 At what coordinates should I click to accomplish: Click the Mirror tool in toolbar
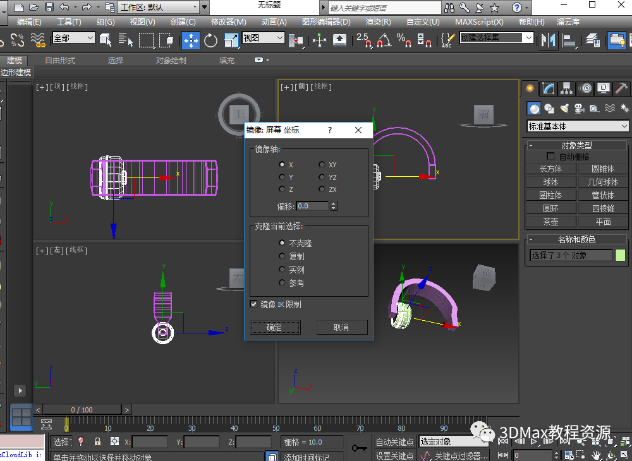pos(547,40)
